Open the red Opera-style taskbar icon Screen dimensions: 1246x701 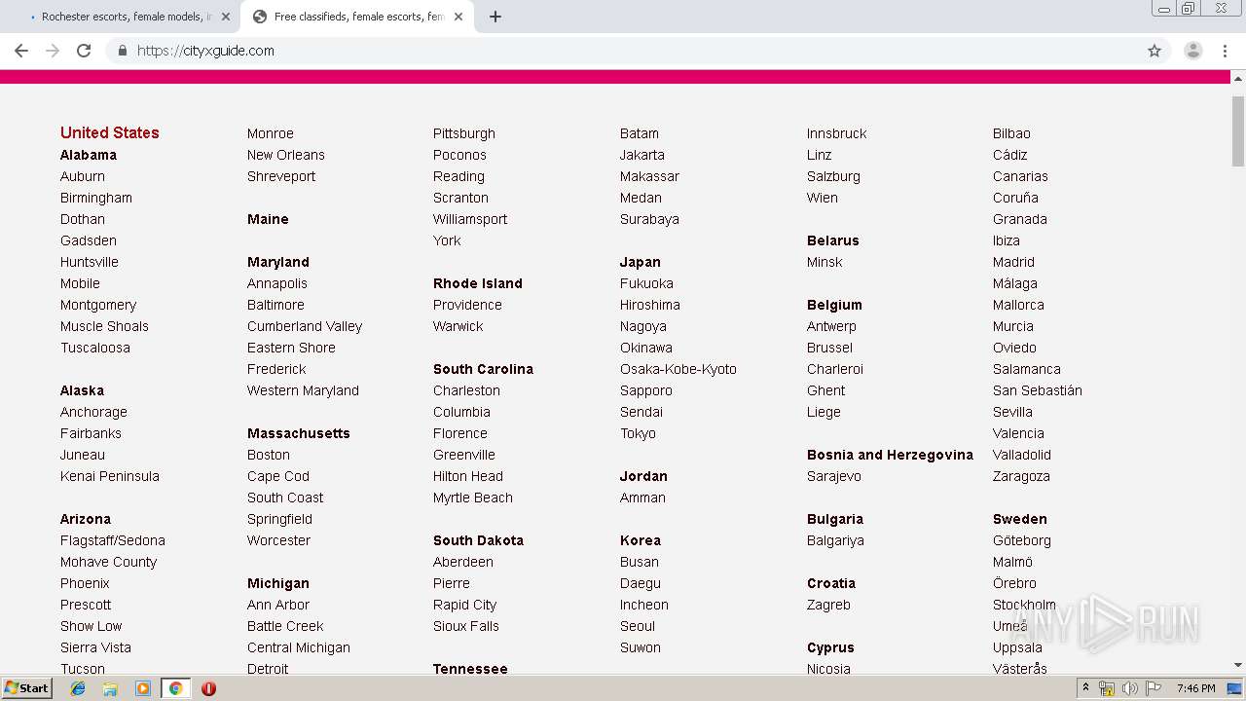click(x=208, y=688)
